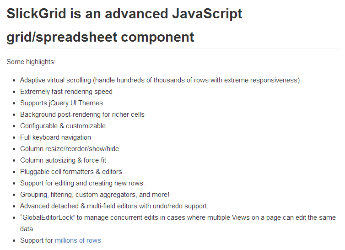Click 'Advanced detached & multi-field editors' item

click(114, 206)
